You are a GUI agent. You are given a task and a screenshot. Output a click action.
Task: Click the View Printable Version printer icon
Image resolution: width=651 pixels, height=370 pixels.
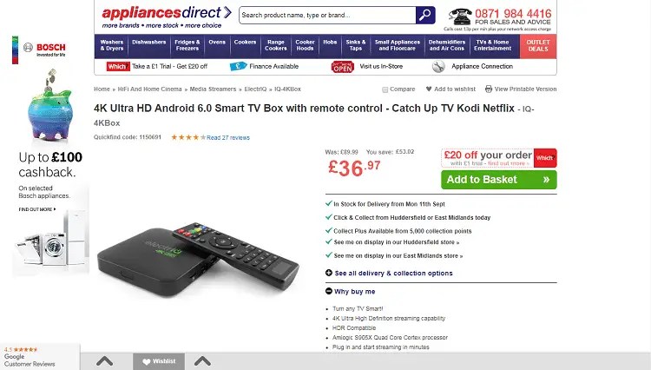pos(489,89)
